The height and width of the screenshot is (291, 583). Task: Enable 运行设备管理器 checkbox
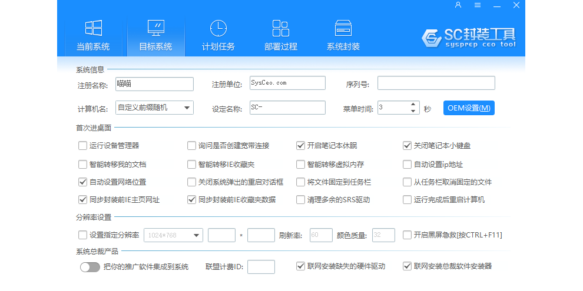pos(82,146)
